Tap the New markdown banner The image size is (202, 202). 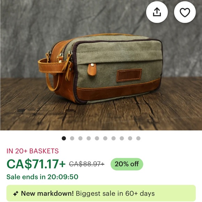pos(101,193)
